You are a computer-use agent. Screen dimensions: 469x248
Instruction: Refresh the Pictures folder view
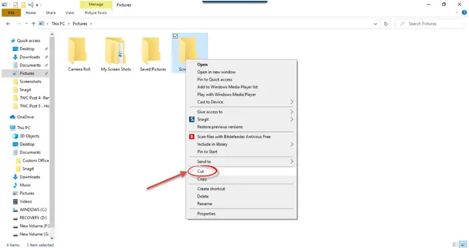click(385, 23)
